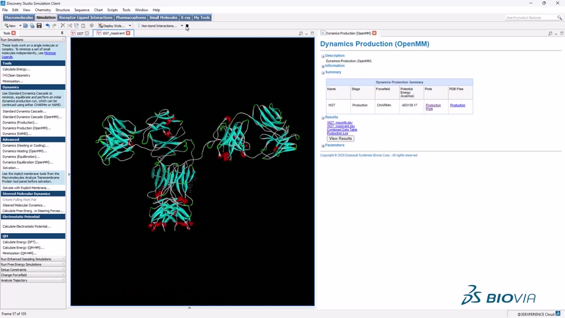Expand the Change Forcefield group
The height and width of the screenshot is (318, 565).
33,275
